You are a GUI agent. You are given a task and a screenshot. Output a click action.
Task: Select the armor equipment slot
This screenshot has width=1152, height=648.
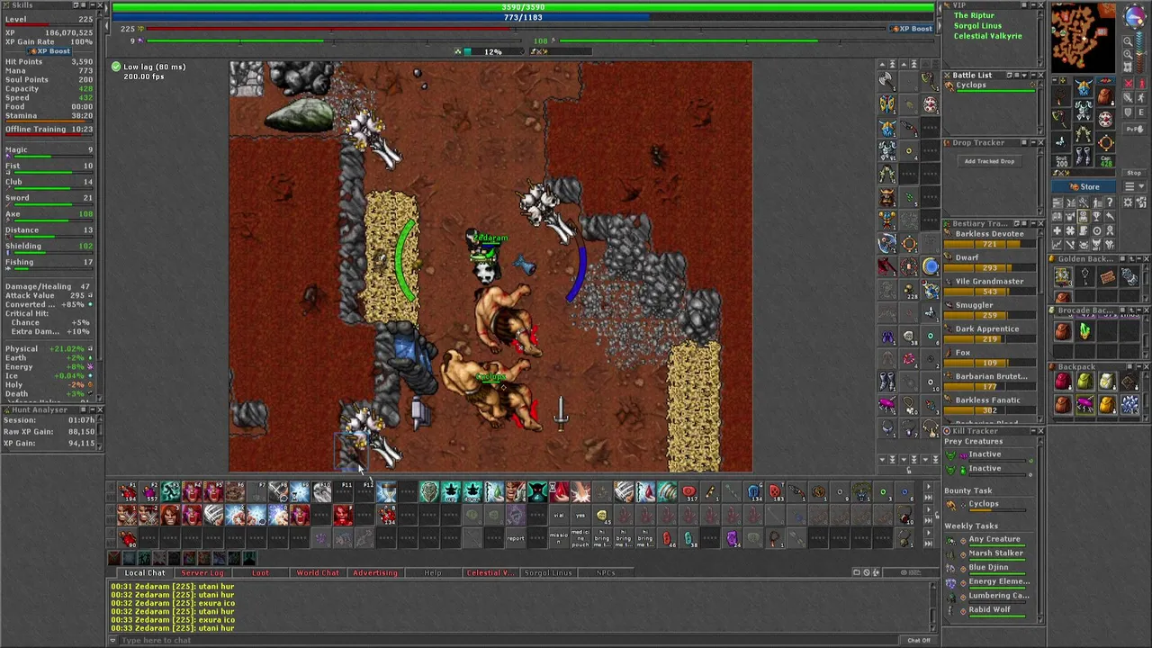(x=1084, y=111)
